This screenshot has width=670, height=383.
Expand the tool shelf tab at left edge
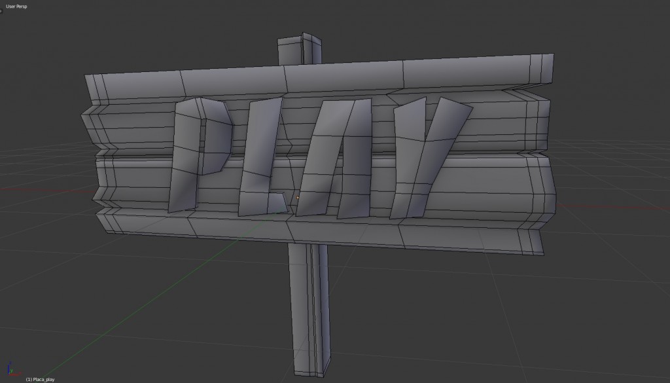point(2,9)
